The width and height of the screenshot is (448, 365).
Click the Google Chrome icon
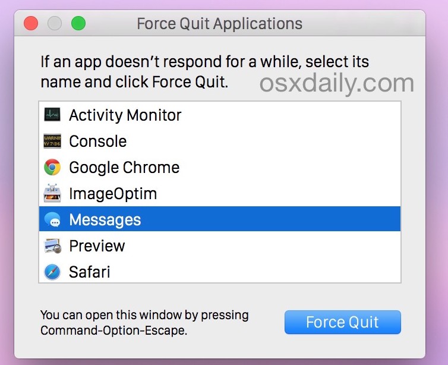[52, 168]
